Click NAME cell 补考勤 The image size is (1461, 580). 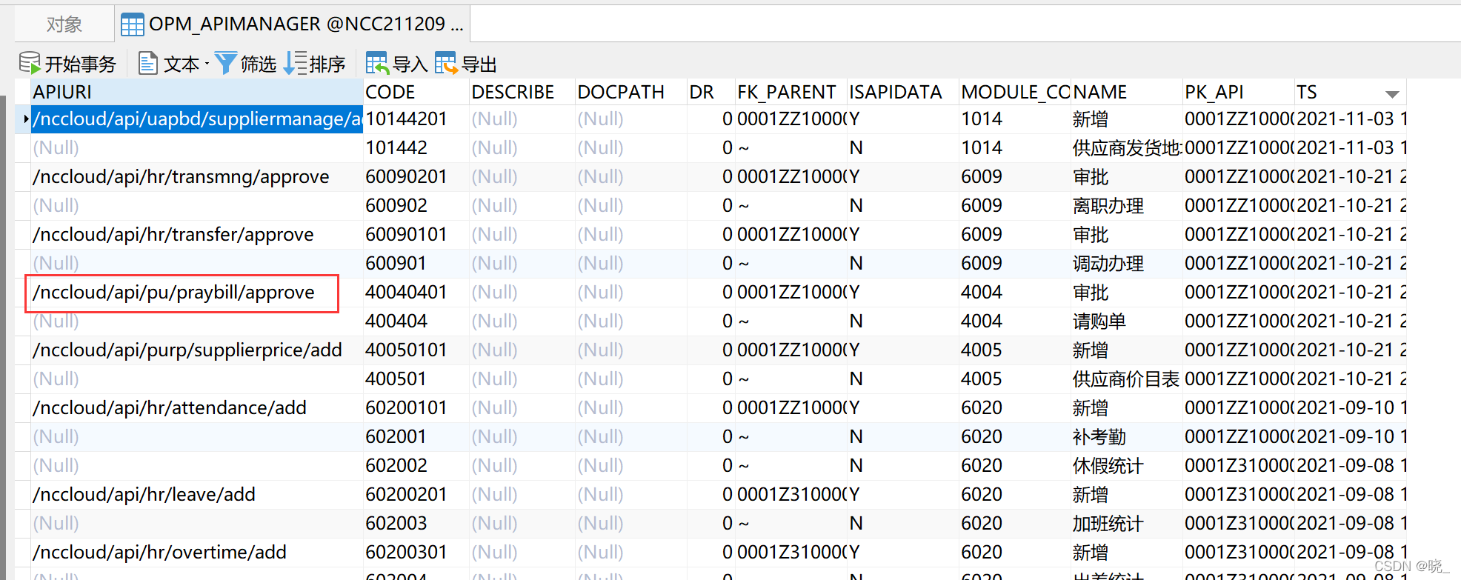(x=1126, y=437)
